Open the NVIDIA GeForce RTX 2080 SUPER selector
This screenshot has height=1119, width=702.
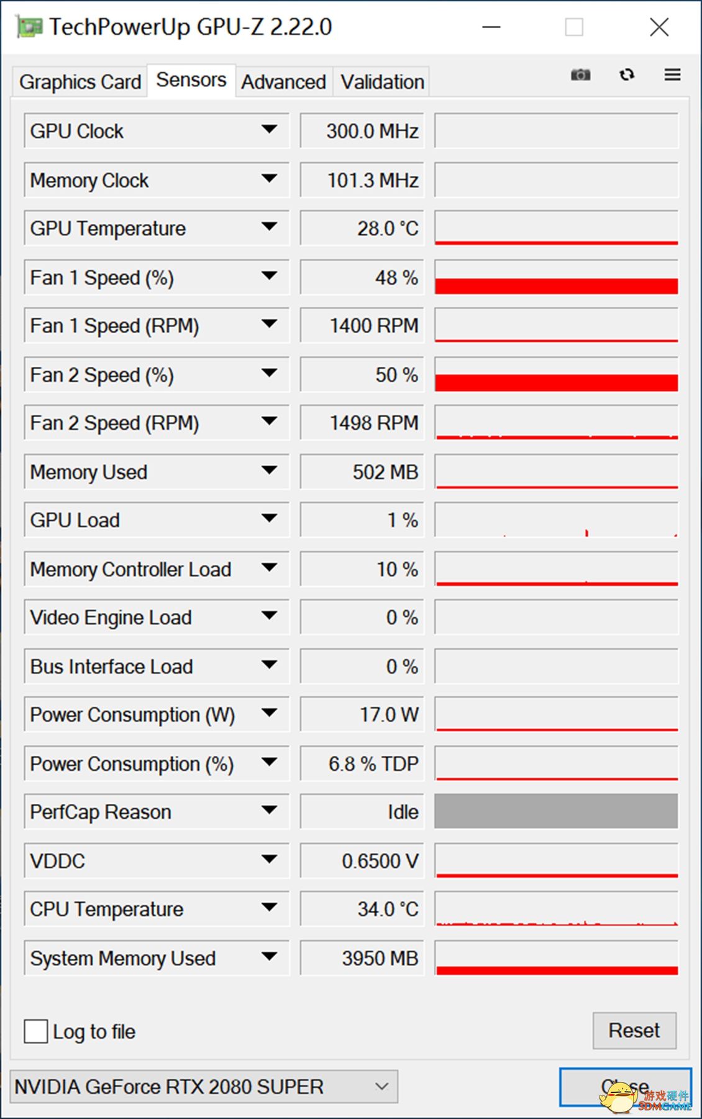pyautogui.click(x=204, y=1086)
